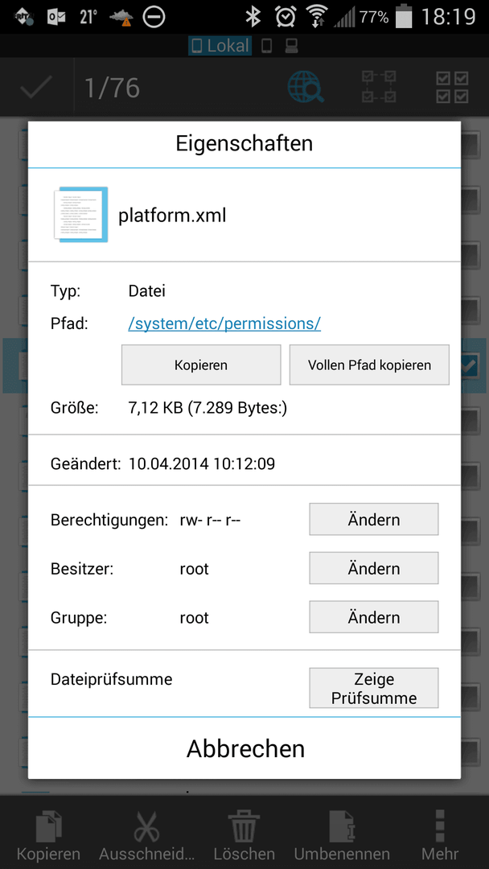Click Zeige Prüfsumme button
Image resolution: width=489 pixels, height=869 pixels.
point(374,688)
